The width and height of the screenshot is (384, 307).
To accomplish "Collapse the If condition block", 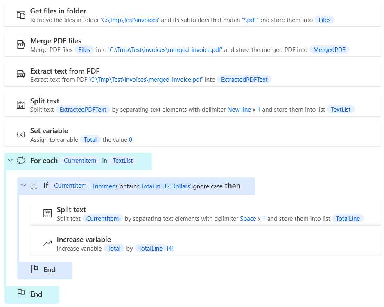I will pos(24,186).
